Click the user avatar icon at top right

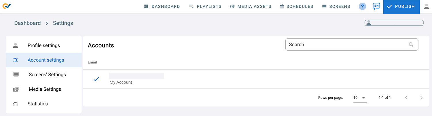tap(427, 6)
